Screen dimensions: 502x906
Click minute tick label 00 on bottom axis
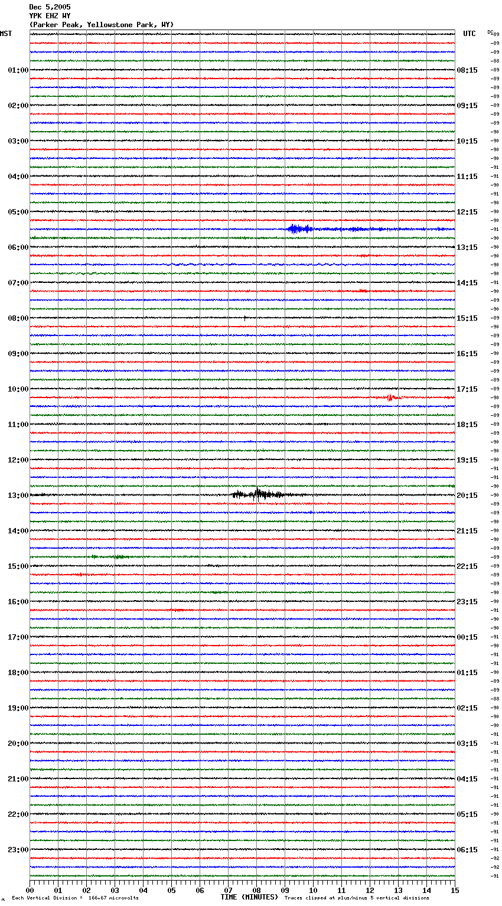pyautogui.click(x=30, y=890)
